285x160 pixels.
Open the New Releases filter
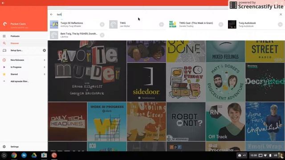point(24,60)
